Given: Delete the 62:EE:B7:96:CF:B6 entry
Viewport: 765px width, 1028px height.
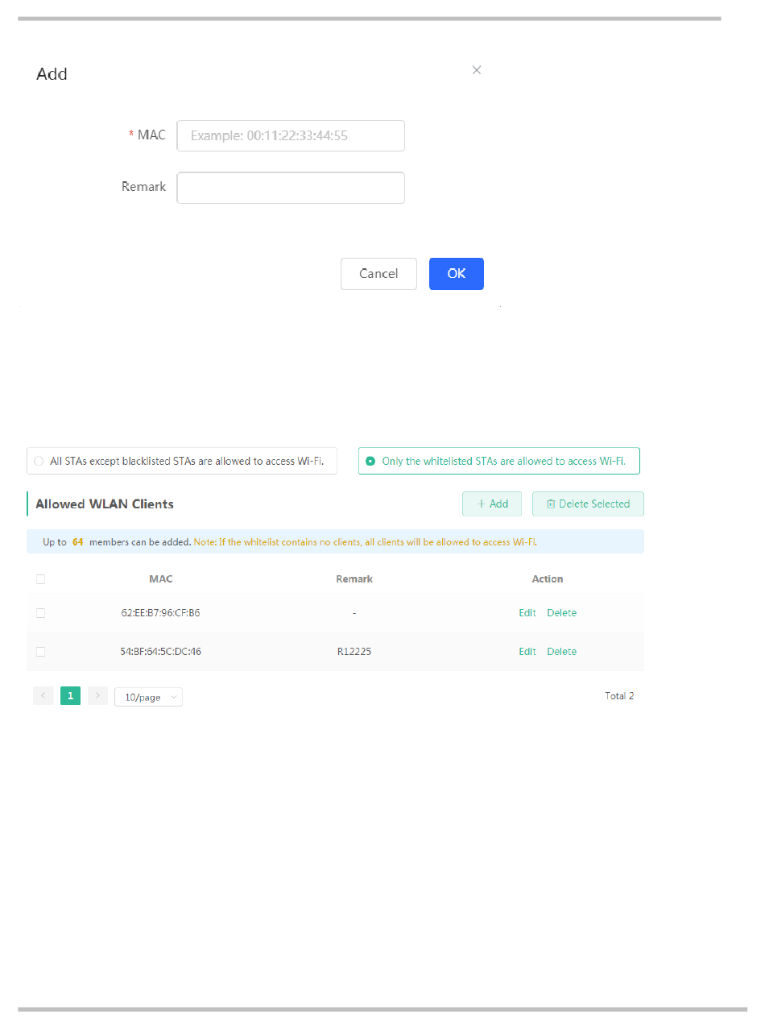Looking at the screenshot, I should [562, 613].
